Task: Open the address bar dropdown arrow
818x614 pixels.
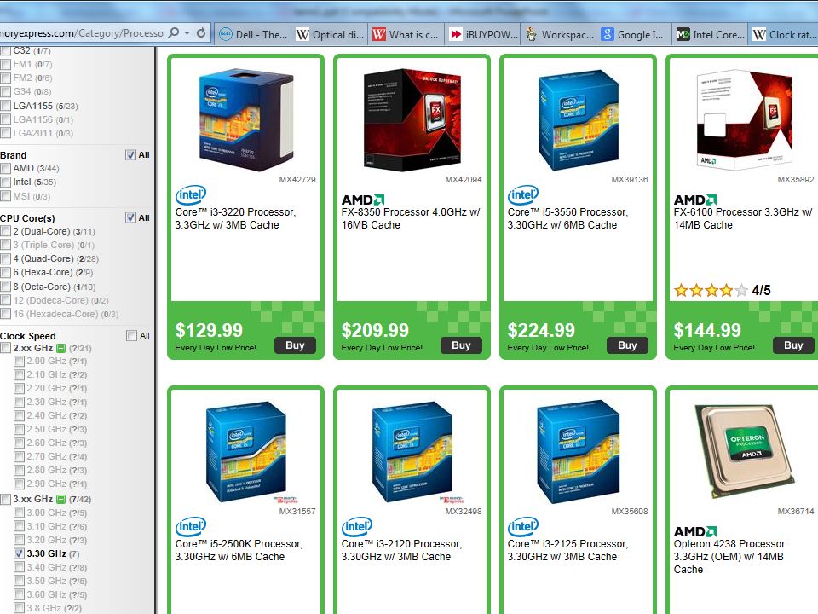Action: point(187,33)
